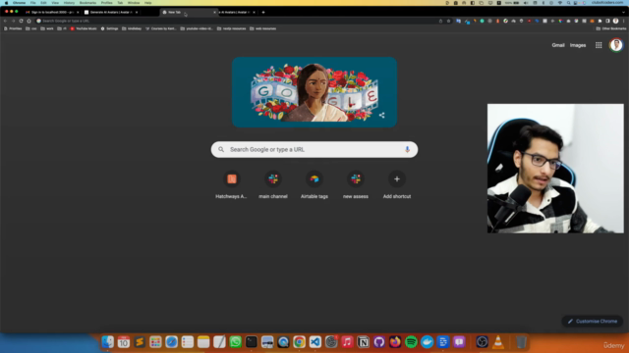The height and width of the screenshot is (353, 629).
Task: Expand the tab search chevron
Action: [623, 12]
